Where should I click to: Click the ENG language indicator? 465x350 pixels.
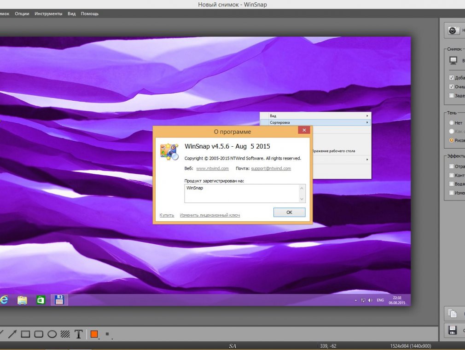(380, 300)
